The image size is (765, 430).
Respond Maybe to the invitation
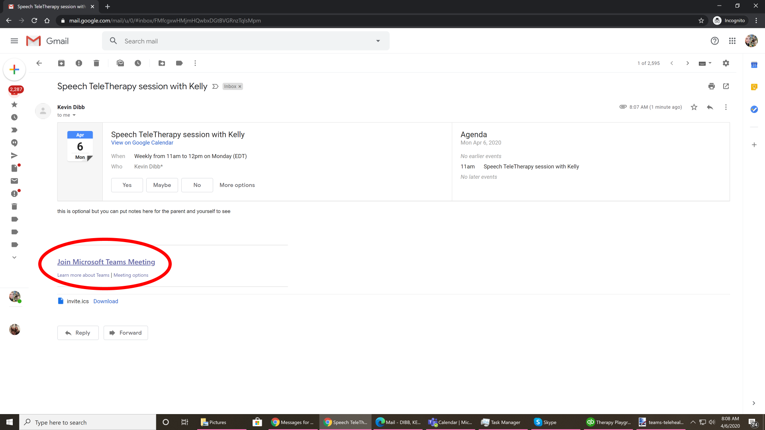(x=162, y=185)
